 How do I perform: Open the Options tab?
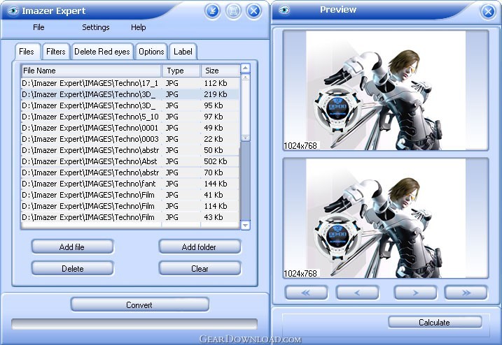(x=151, y=52)
